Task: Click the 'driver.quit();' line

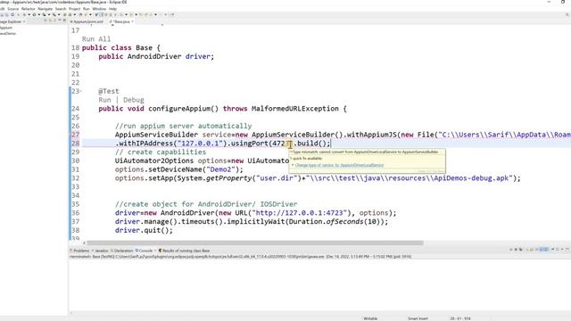Action: pos(144,230)
